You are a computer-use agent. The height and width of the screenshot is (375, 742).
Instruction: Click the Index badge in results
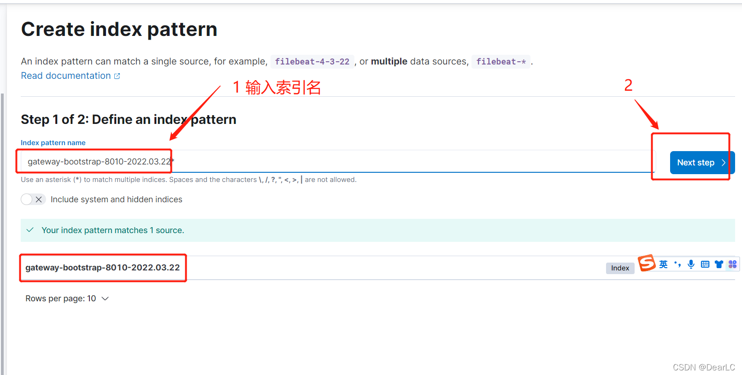[620, 268]
